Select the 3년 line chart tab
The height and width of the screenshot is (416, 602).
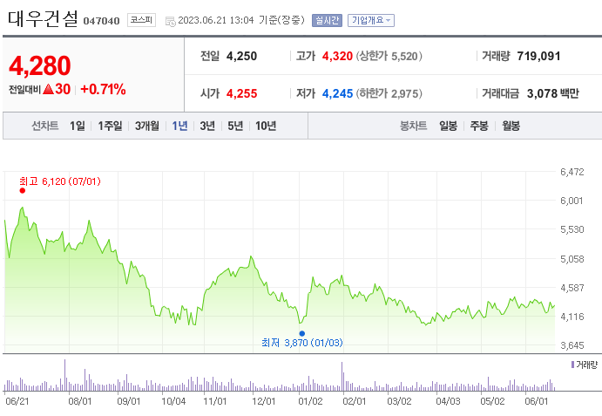coord(207,126)
